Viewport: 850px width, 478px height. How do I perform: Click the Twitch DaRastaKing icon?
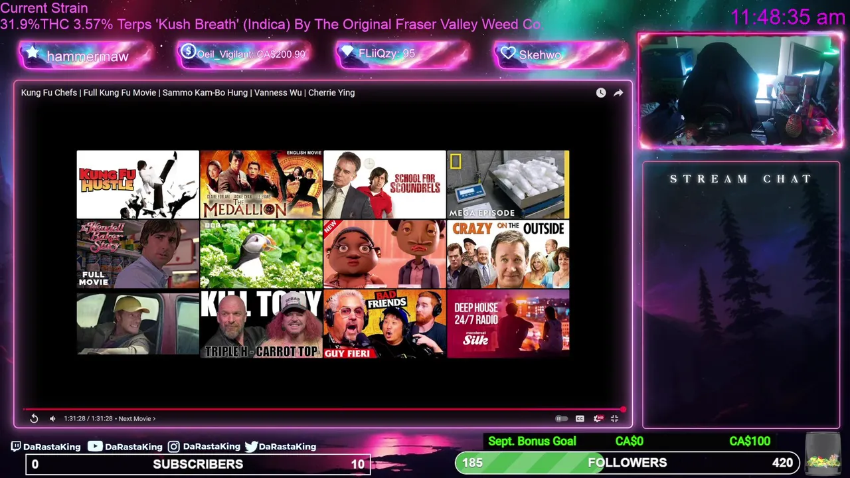coord(16,446)
